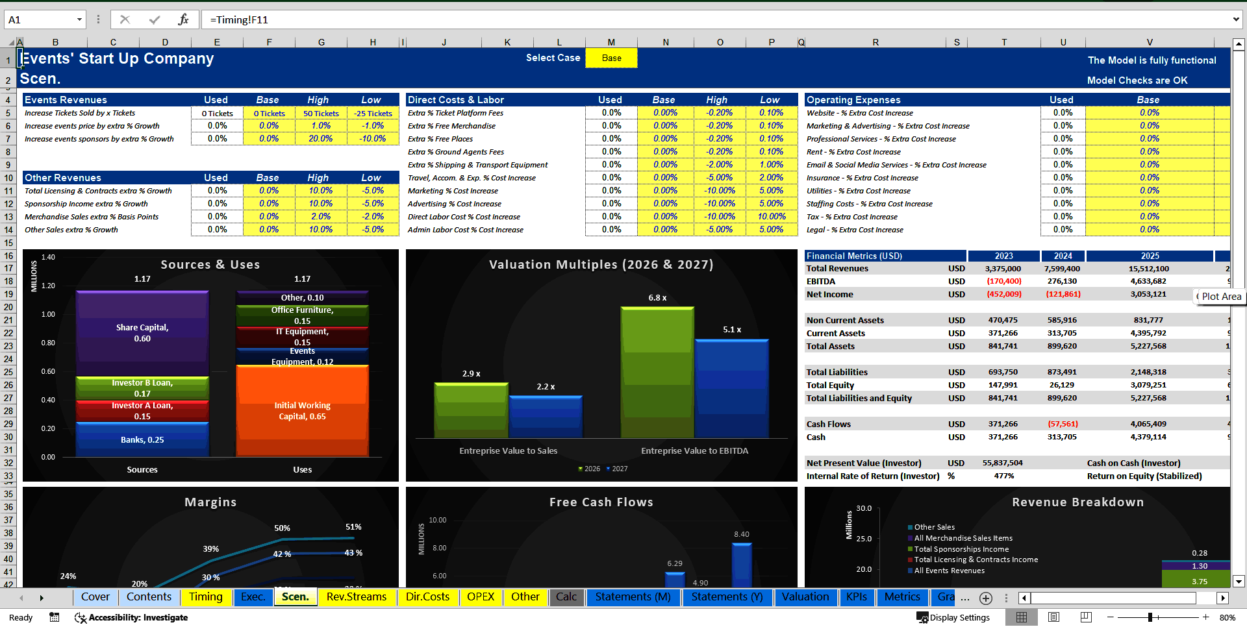The height and width of the screenshot is (627, 1247).
Task: Add a new sheet with plus icon
Action: (x=986, y=598)
